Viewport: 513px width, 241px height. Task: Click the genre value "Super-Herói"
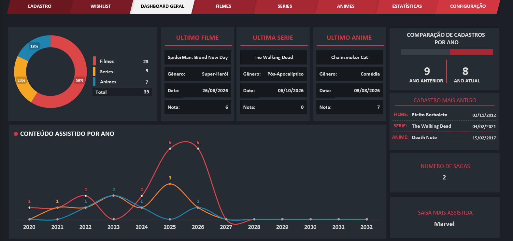215,74
